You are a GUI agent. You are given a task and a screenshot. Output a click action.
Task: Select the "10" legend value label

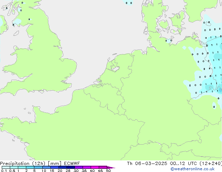click(x=44, y=171)
